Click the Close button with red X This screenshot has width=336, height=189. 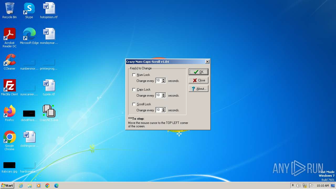tap(198, 80)
